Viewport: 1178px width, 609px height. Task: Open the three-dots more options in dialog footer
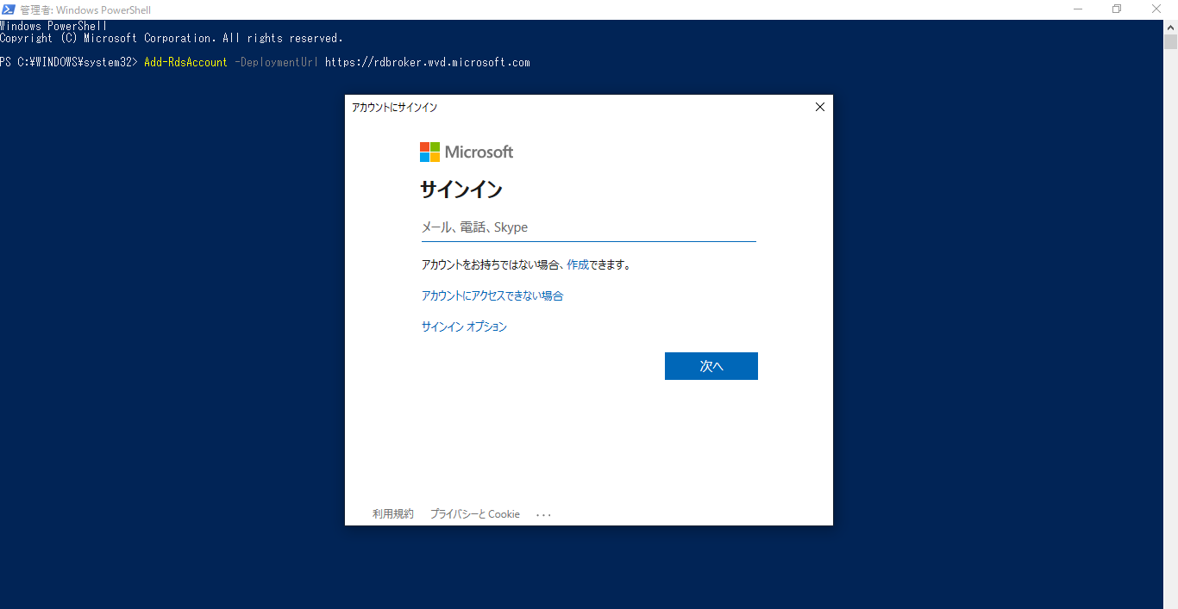click(543, 514)
